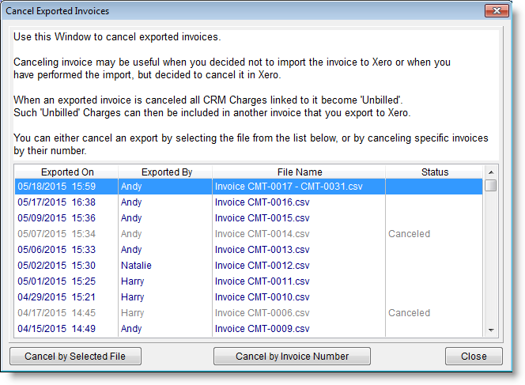525x385 pixels.
Task: Close the dialog using the title bar X
Action: (496, 11)
